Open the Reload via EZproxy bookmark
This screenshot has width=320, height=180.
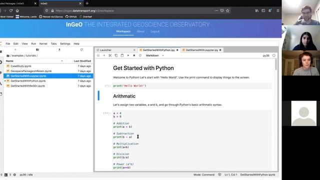coord(51,16)
